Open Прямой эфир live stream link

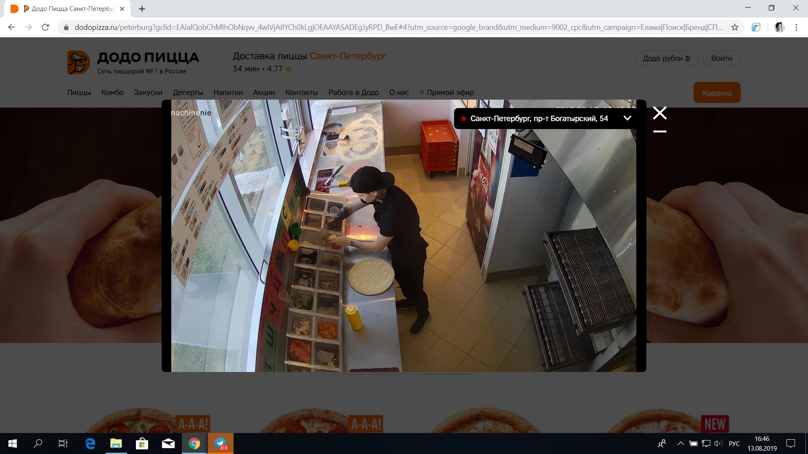pos(450,92)
